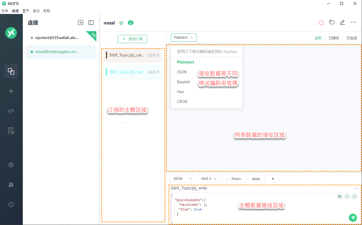This screenshot has height=225, width=362.
Task: Show only 已发送 messages
Action: point(351,38)
